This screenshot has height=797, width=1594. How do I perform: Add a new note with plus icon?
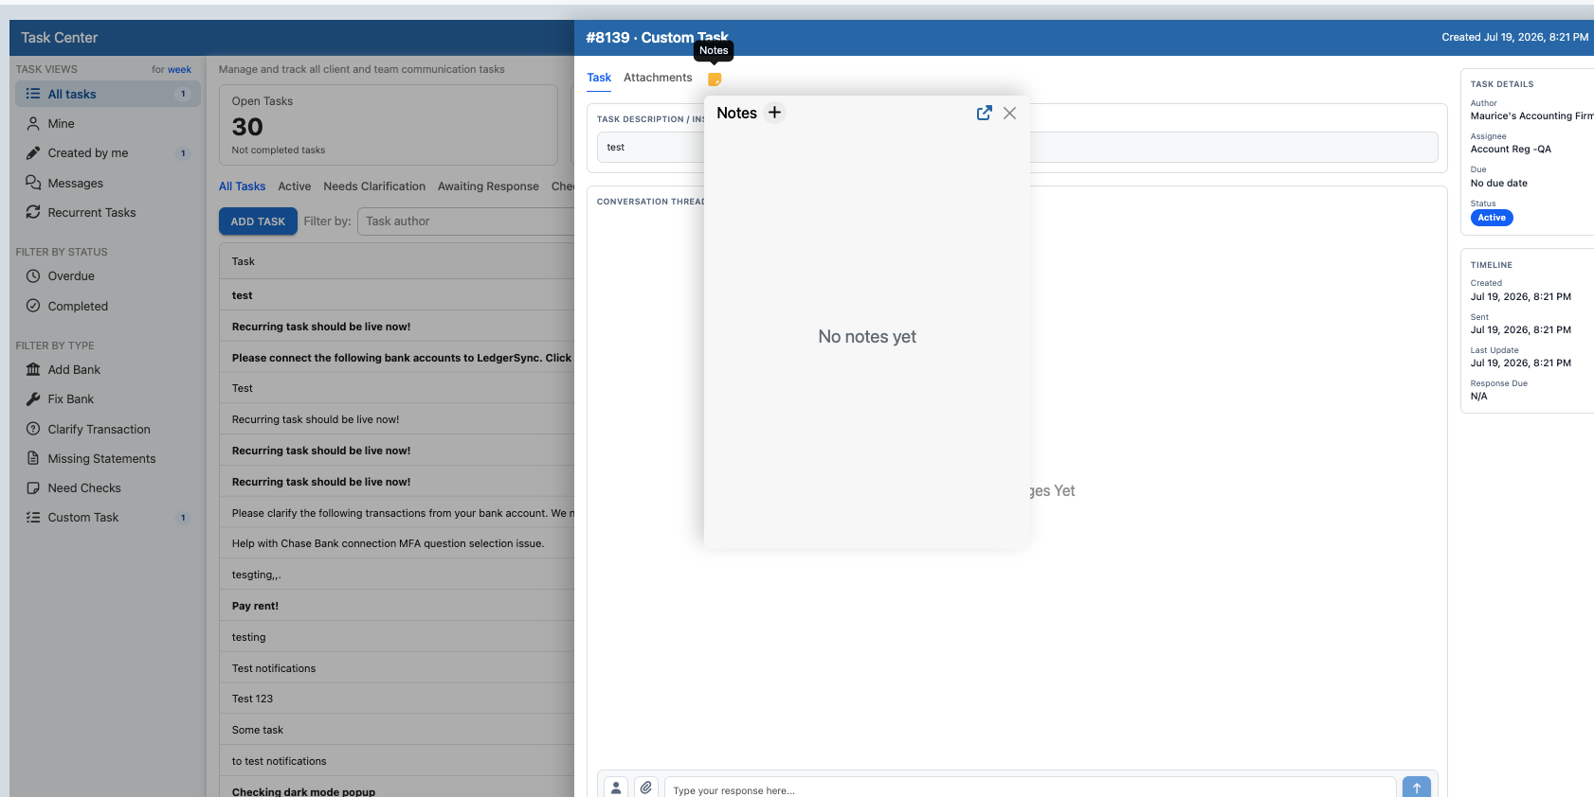coord(774,113)
